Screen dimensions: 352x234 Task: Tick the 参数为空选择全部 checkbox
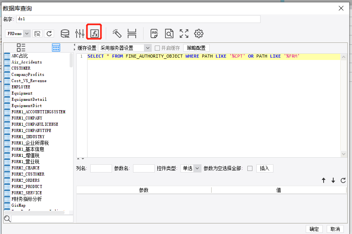coord(250,168)
